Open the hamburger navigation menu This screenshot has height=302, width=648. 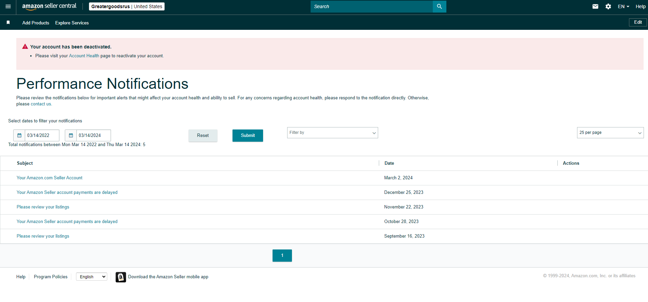click(8, 6)
